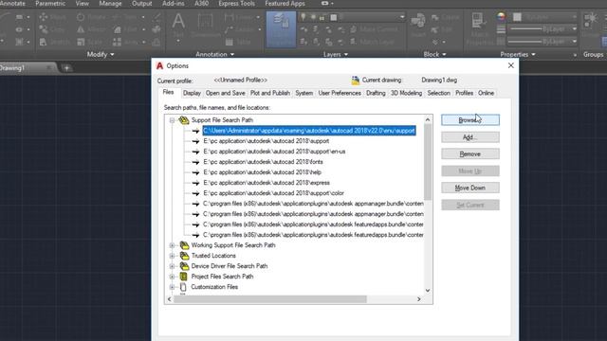
Task: Open the User Preferences tab
Action: [340, 93]
